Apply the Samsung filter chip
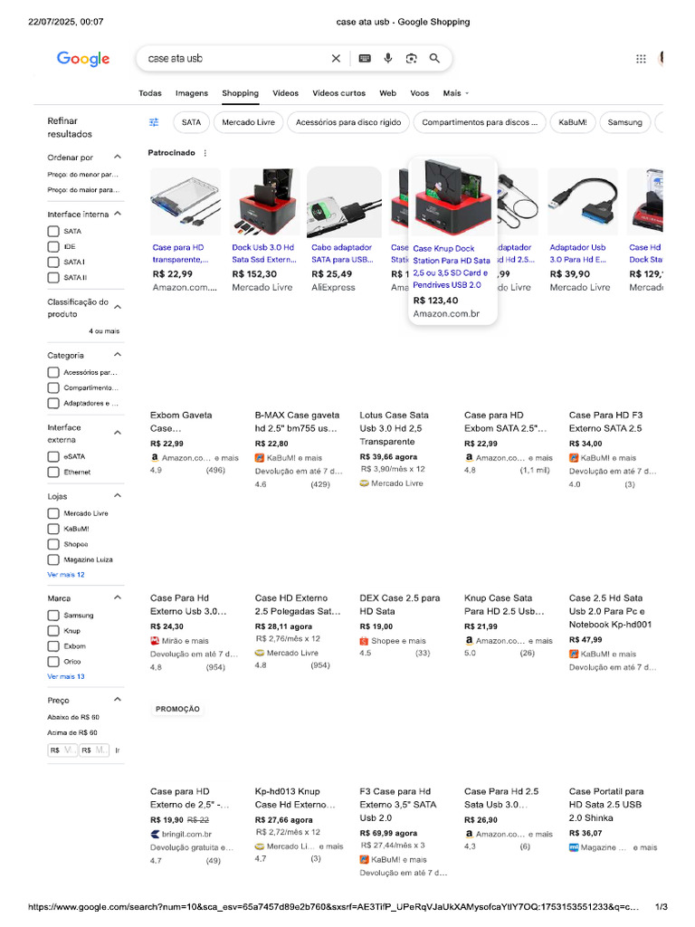The image size is (695, 927). pyautogui.click(x=624, y=122)
